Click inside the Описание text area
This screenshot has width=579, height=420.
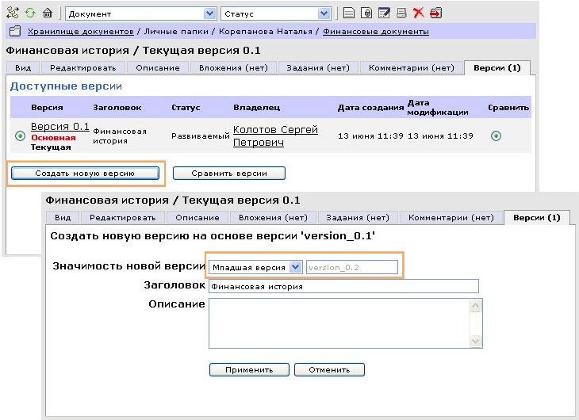[339, 323]
